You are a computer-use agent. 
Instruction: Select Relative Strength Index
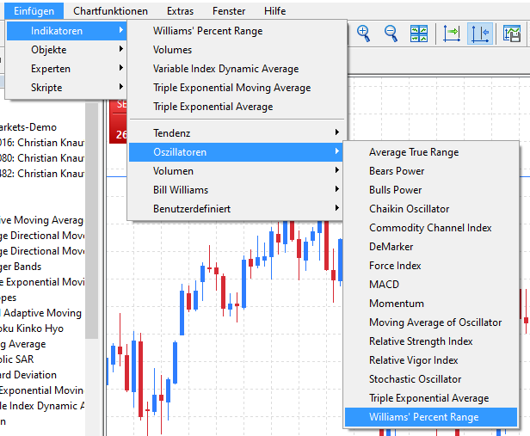tap(431, 341)
